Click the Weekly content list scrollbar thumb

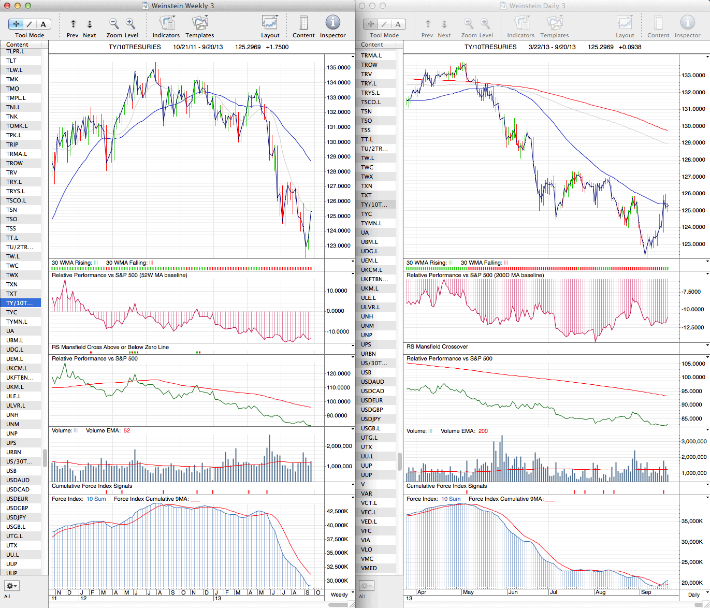(x=45, y=458)
